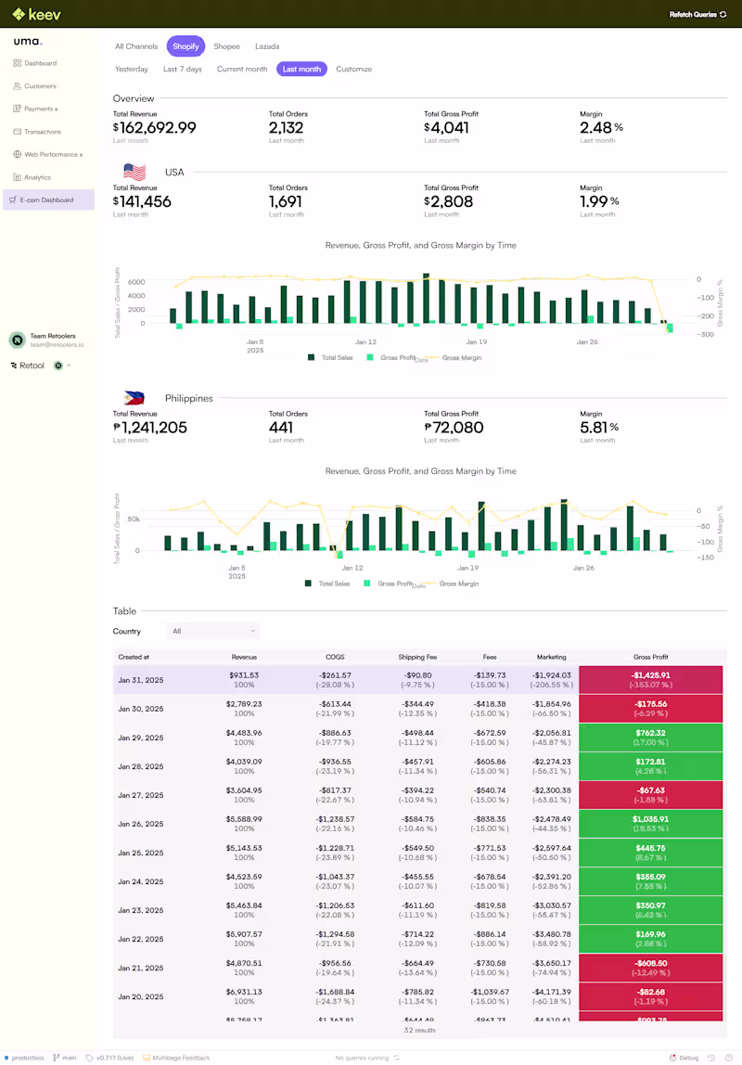742x1065 pixels.
Task: Open the Analytics page link
Action: (37, 177)
